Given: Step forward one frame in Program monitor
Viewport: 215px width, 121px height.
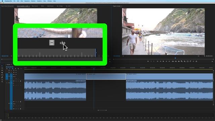Looking at the screenshot, I should [166, 61].
